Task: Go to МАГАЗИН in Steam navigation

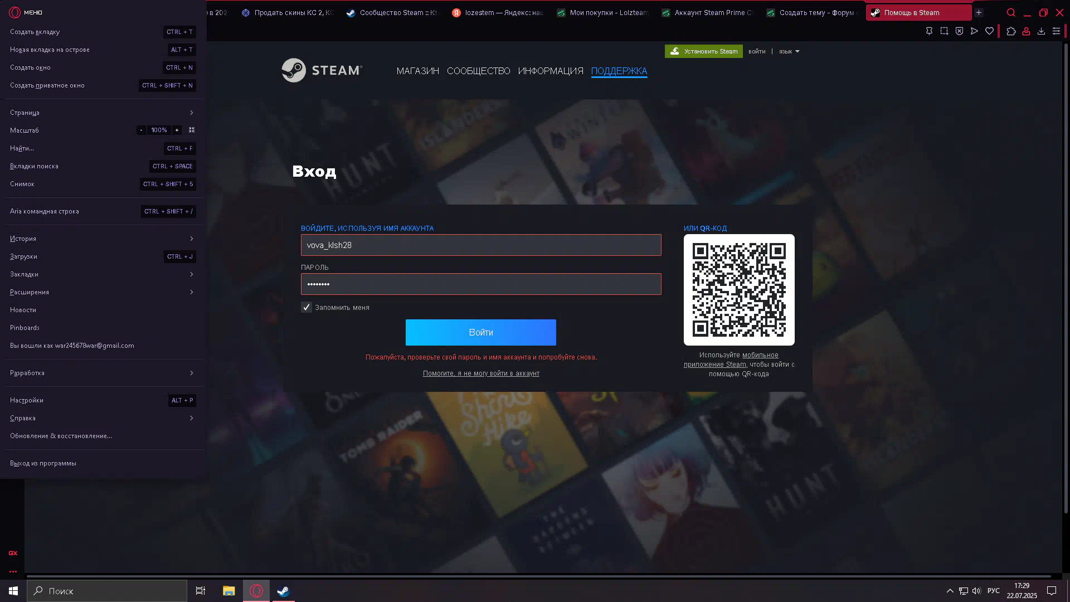Action: coord(418,71)
